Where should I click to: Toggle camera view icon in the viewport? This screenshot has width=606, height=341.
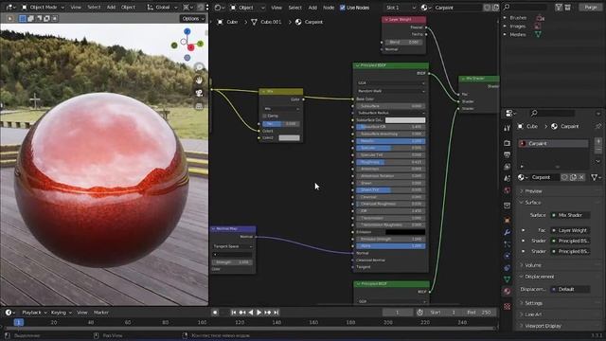pyautogui.click(x=199, y=93)
